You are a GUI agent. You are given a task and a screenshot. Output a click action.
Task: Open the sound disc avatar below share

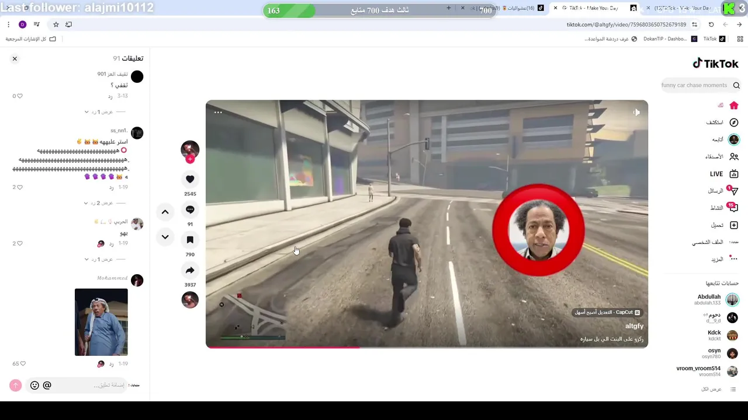[x=190, y=300]
